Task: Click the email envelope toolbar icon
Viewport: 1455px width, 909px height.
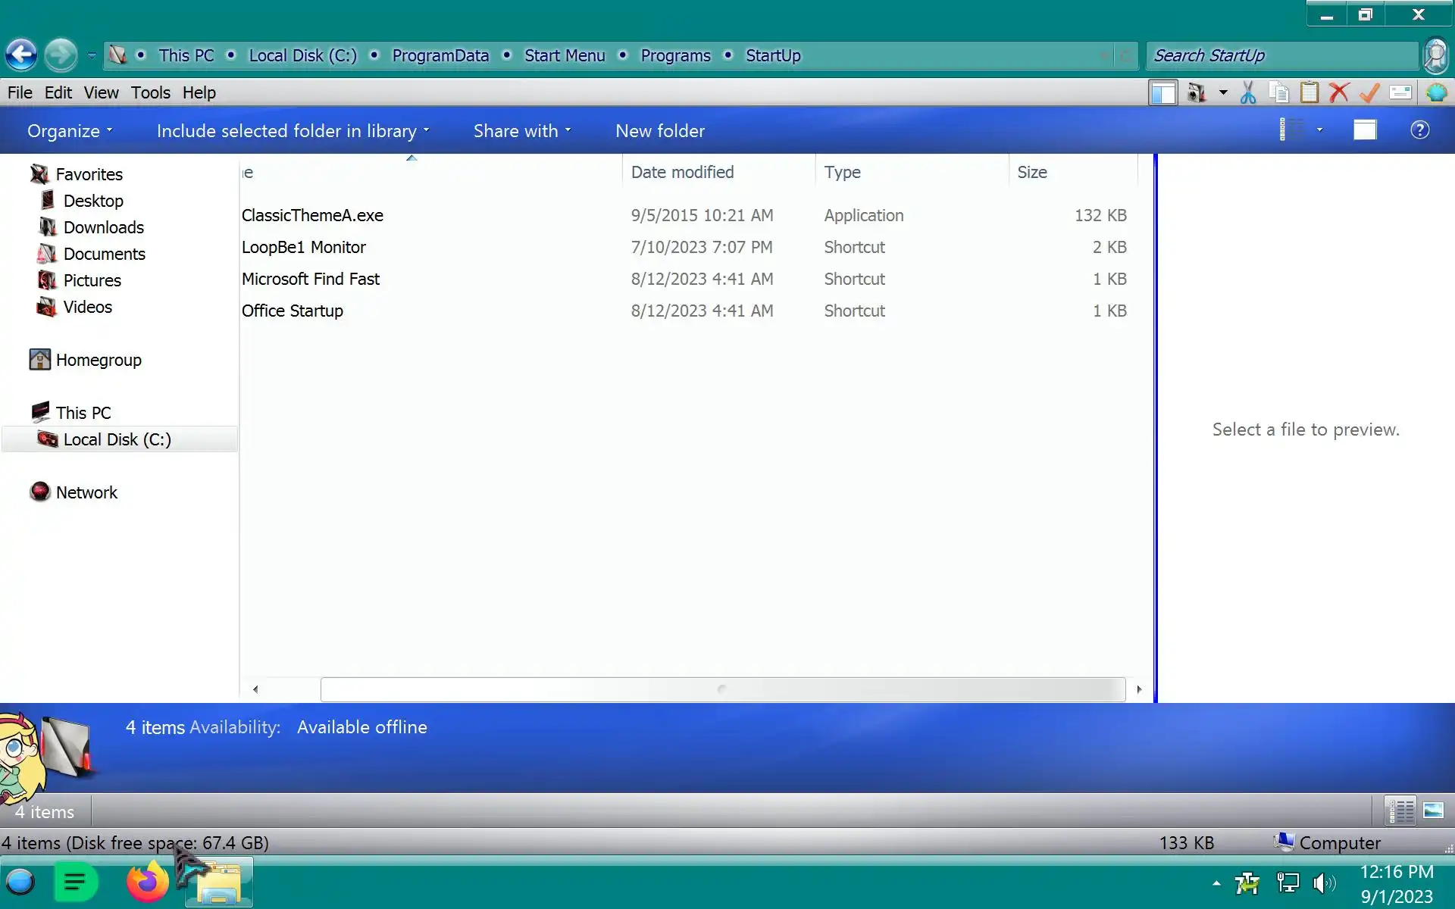Action: 1400,92
